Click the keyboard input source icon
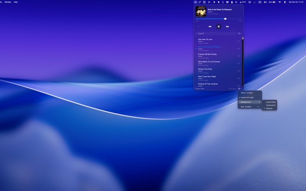Image resolution: width=306 pixels, height=191 pixels. point(260,2)
